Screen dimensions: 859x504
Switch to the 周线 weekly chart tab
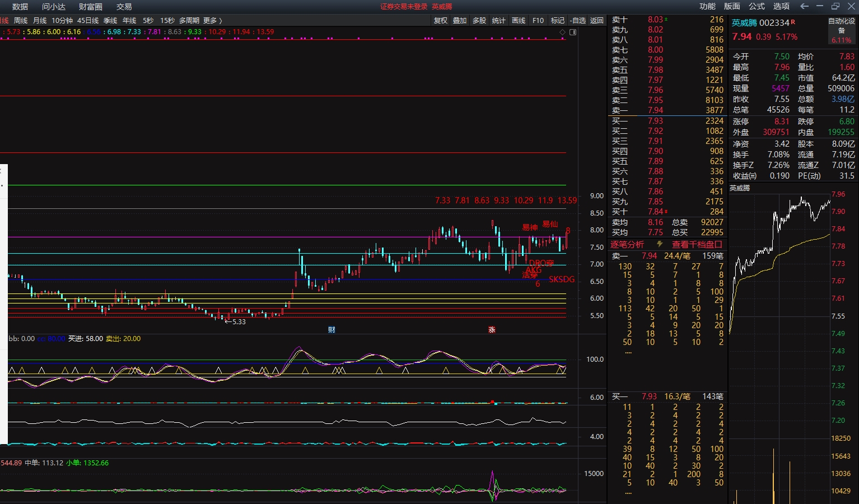click(21, 21)
